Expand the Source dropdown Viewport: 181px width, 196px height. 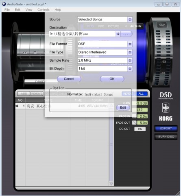tap(130, 20)
